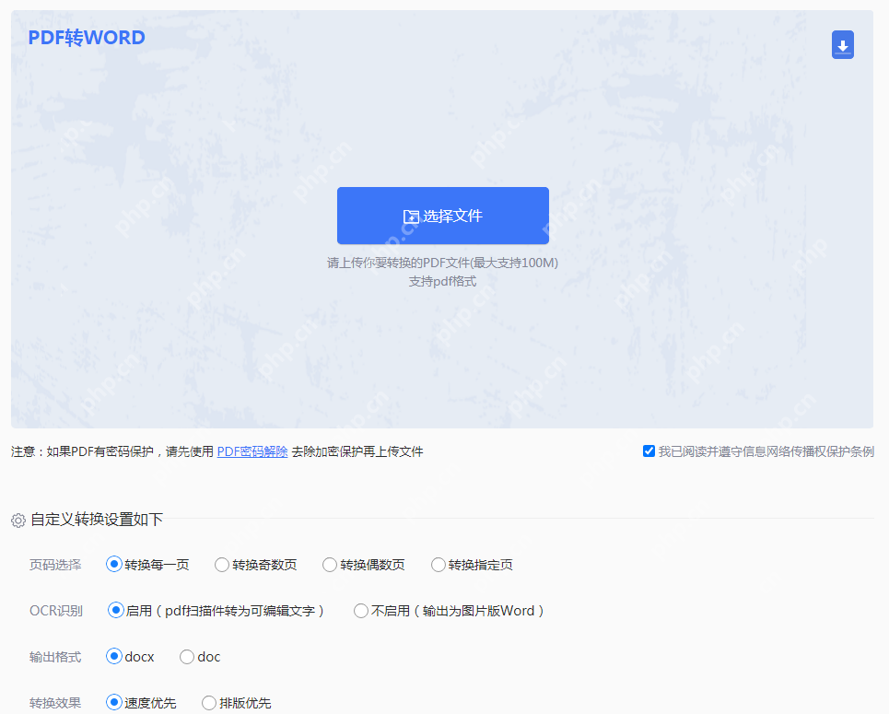
Task: Choose 排版优先 conversion effect
Action: click(x=207, y=702)
